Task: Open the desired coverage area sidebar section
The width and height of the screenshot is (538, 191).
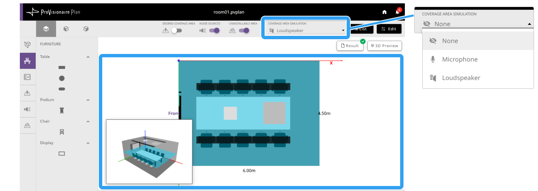Action: (28, 93)
